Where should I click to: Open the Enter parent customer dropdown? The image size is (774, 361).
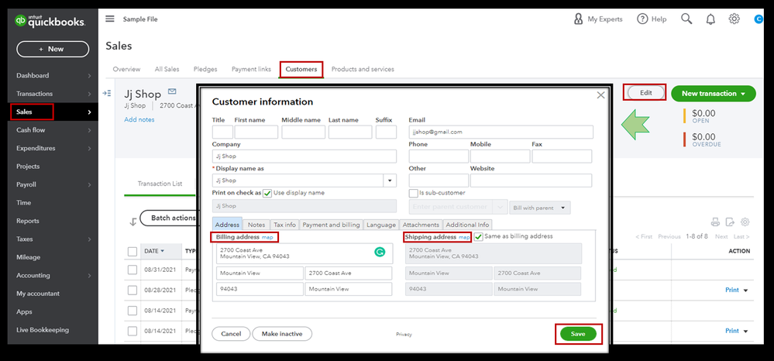pyautogui.click(x=500, y=207)
